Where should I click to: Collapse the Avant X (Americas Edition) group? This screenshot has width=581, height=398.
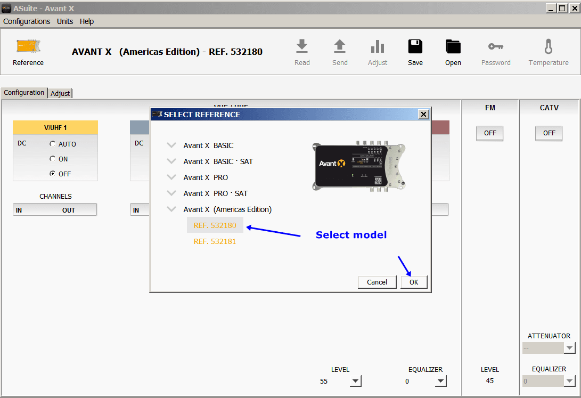pos(171,209)
